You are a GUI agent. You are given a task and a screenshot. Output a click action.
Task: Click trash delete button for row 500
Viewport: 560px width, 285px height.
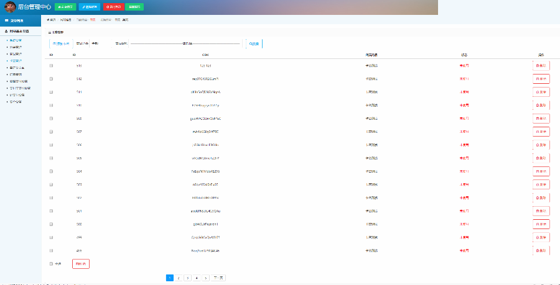[x=541, y=224]
